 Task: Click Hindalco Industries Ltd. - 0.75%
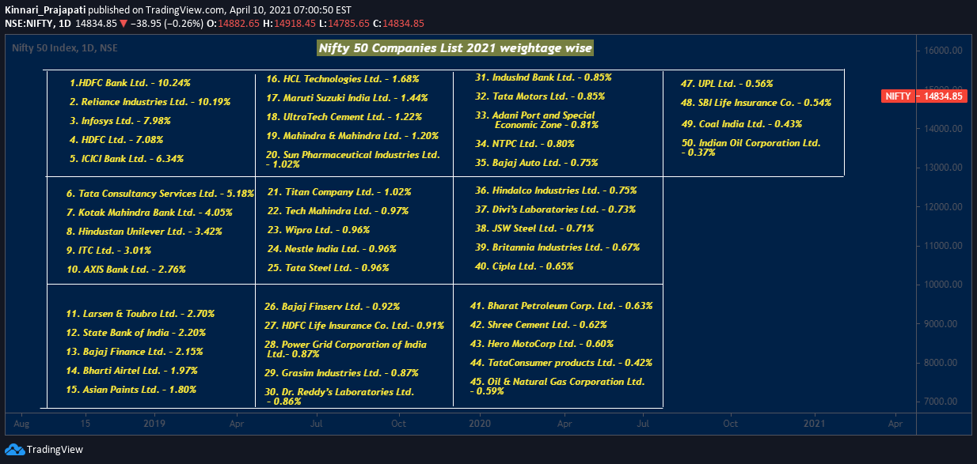[556, 191]
